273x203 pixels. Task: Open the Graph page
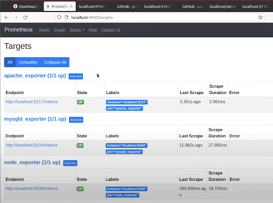(59, 30)
